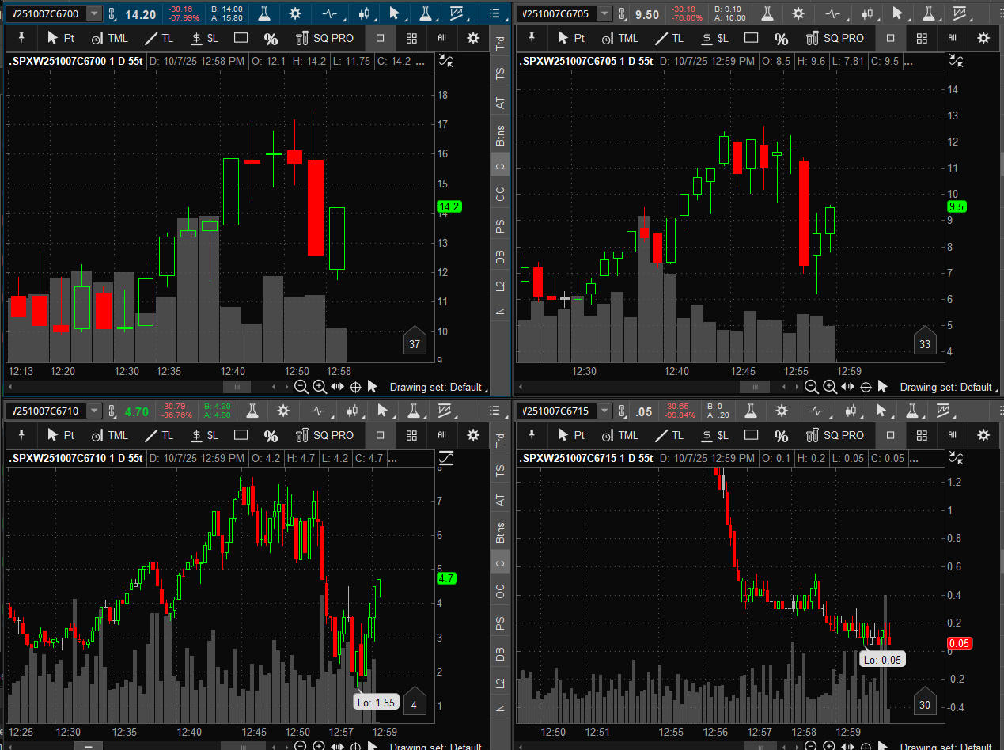The width and height of the screenshot is (1004, 750).
Task: Zoom in on the C6700 chart
Action: tap(319, 387)
